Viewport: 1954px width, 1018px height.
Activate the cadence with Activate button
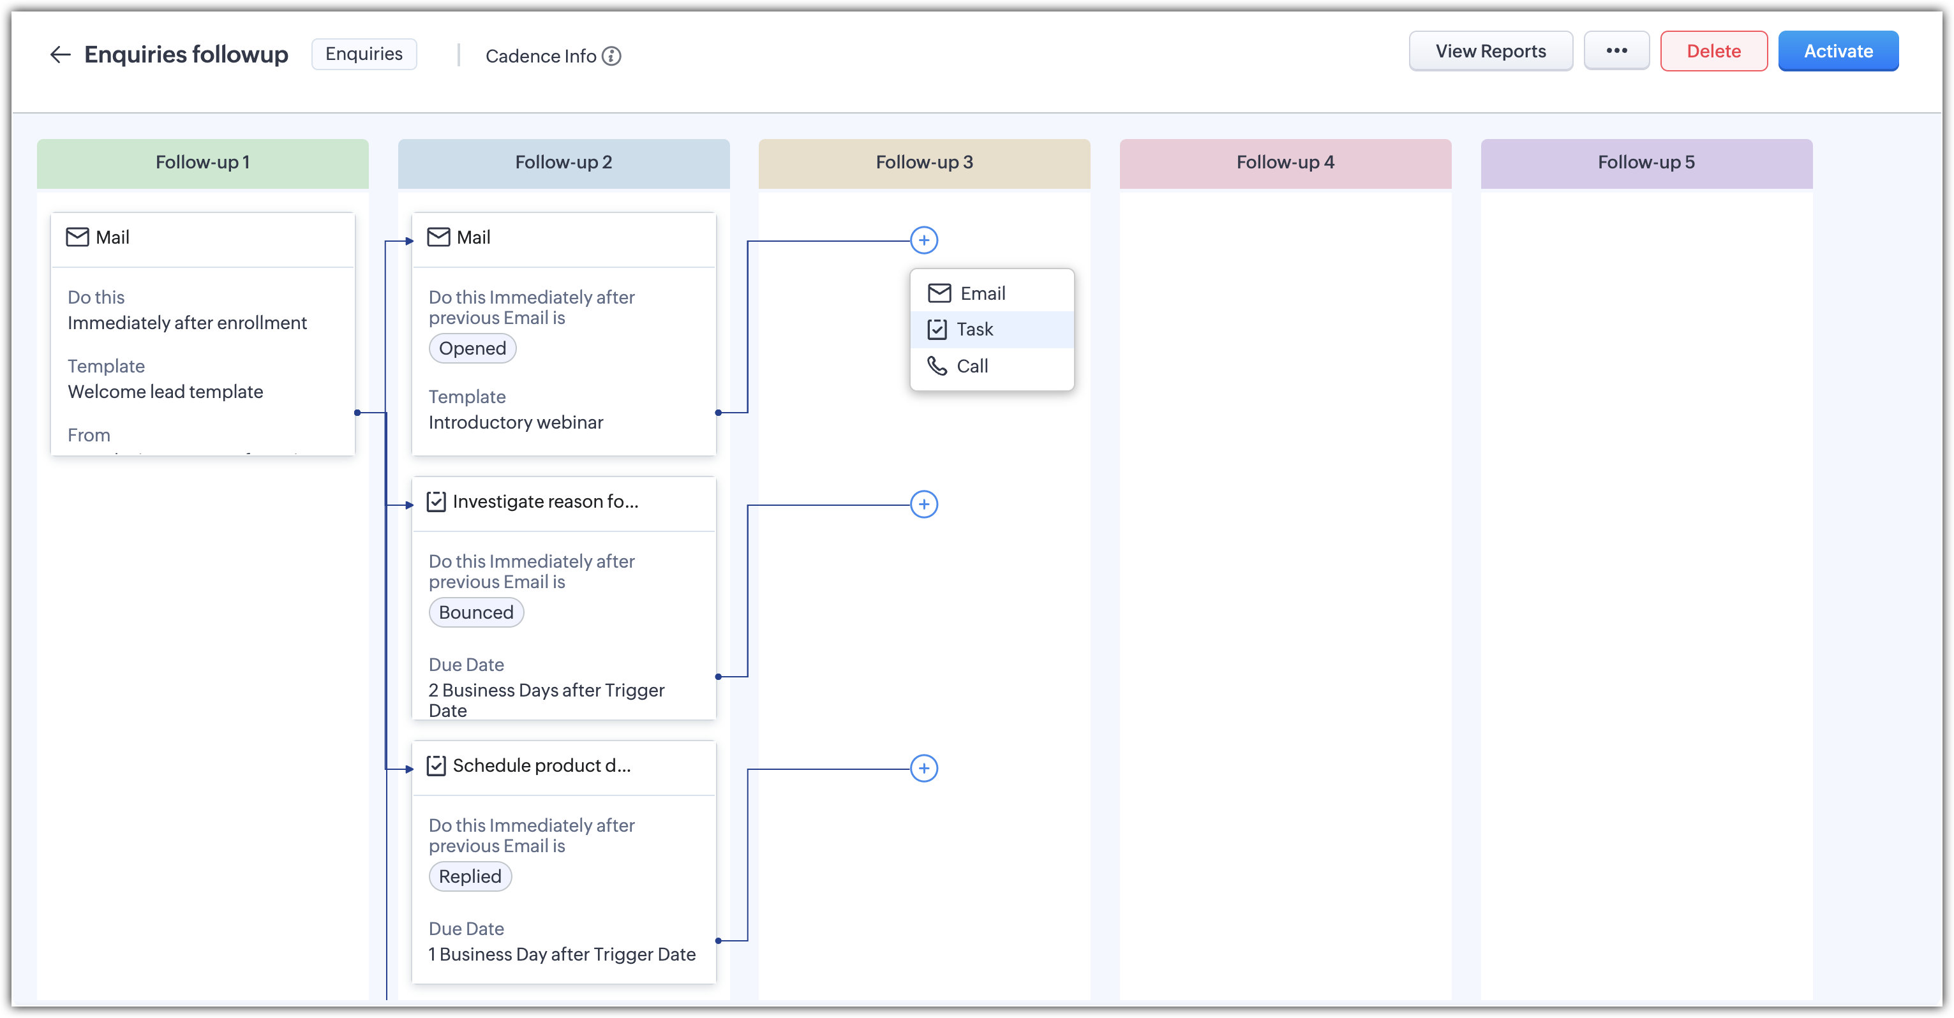point(1838,51)
